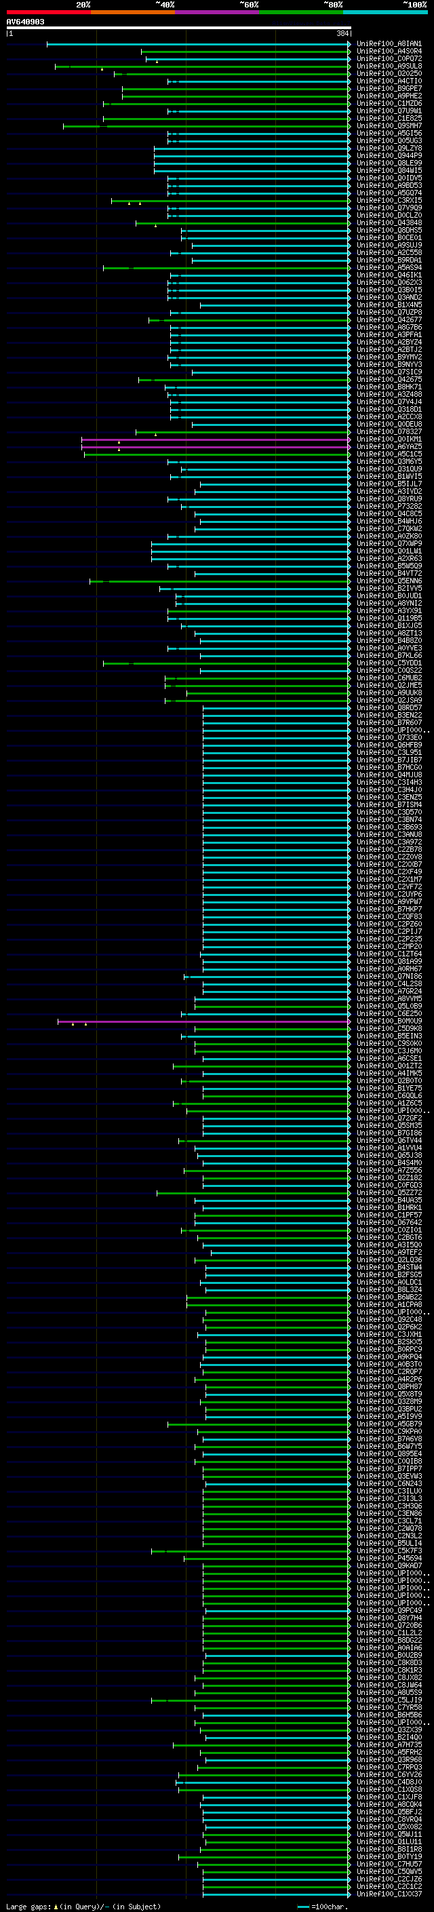The width and height of the screenshot is (434, 1912).
Task: Select the UniRef100_Q7NI86 label
Action: pos(389,977)
